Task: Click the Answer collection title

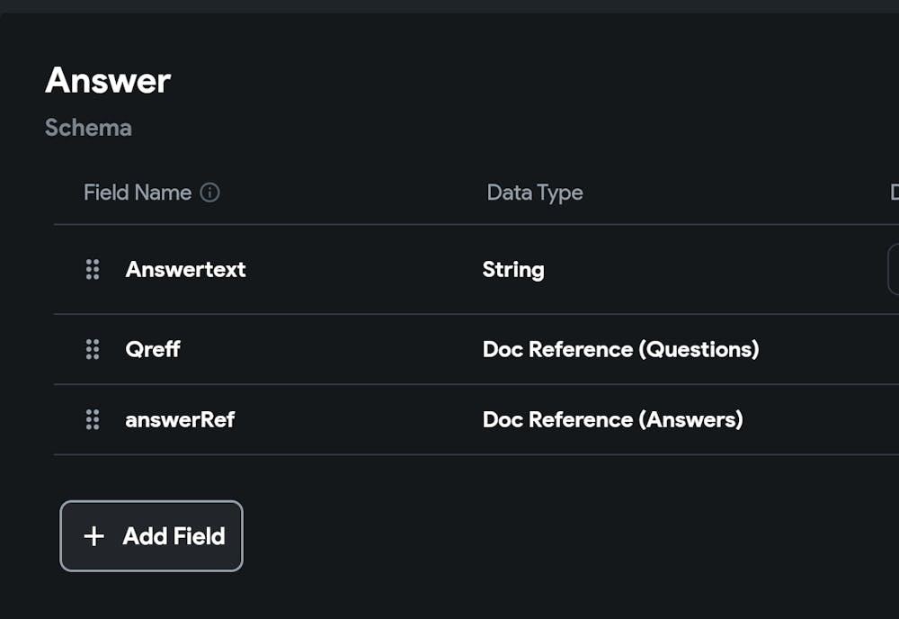Action: pyautogui.click(x=108, y=81)
